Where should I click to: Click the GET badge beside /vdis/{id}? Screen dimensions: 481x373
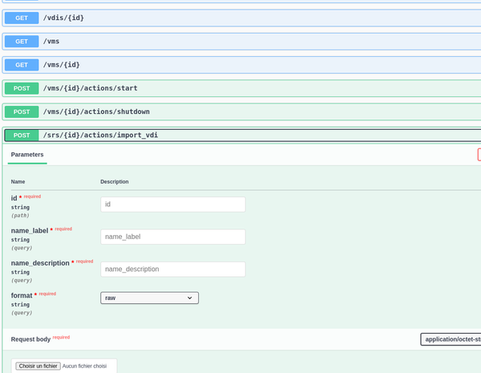click(22, 17)
